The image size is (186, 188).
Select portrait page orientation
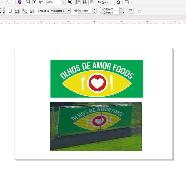[x=10, y=11]
